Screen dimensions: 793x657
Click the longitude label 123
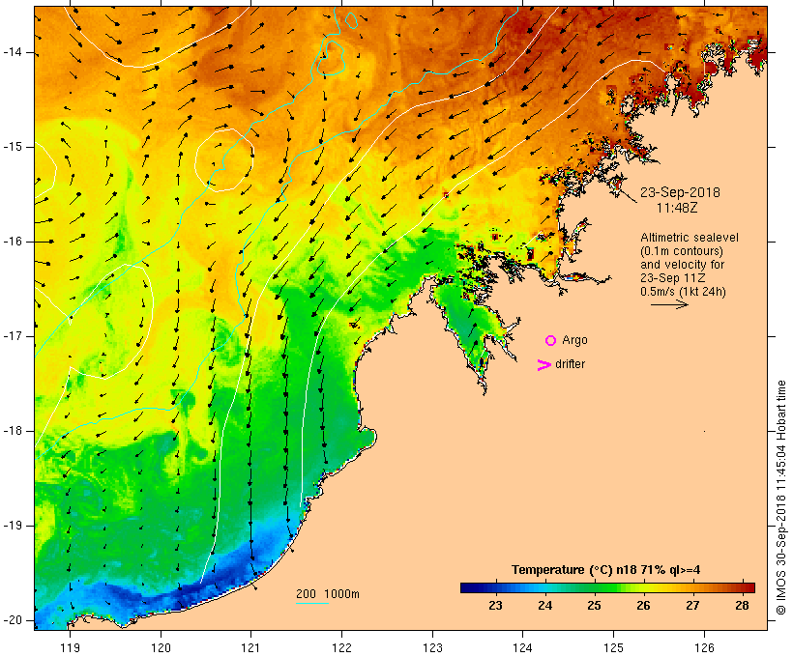tap(432, 647)
